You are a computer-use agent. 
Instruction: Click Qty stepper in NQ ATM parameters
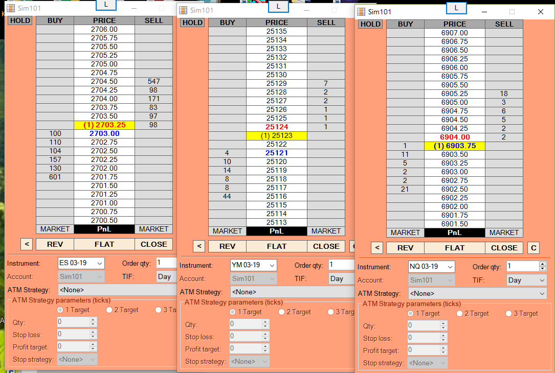[x=443, y=325]
